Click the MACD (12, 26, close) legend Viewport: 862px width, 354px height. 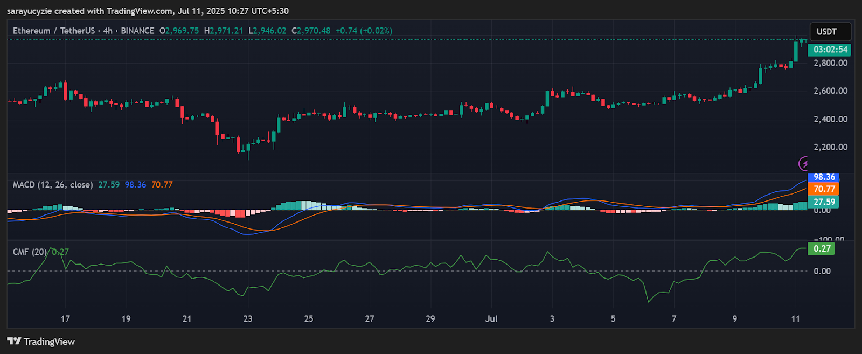[53, 184]
